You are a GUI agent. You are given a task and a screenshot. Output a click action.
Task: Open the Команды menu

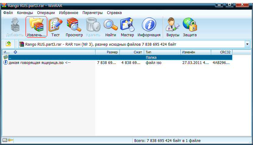click(x=25, y=13)
